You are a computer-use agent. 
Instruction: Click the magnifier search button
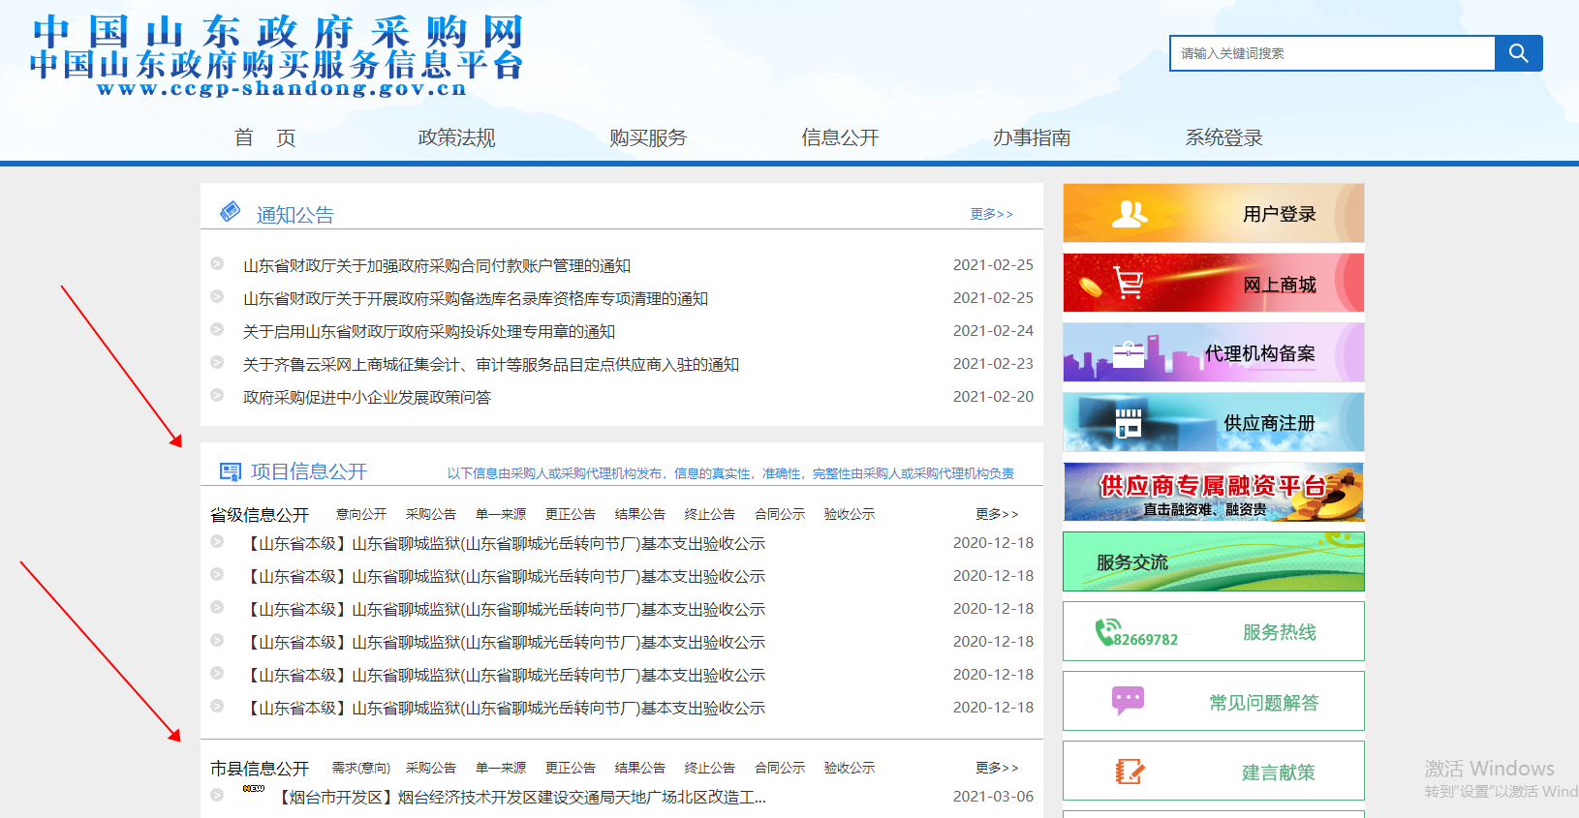coord(1518,53)
